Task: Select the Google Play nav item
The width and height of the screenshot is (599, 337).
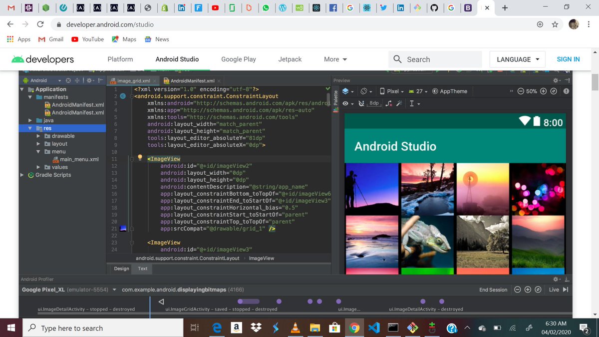Action: pyautogui.click(x=239, y=59)
